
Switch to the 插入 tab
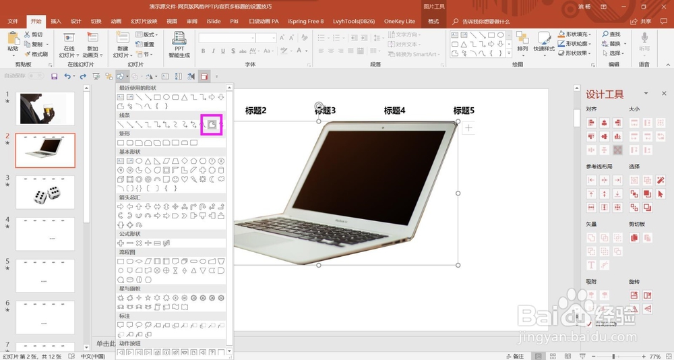[x=56, y=22]
